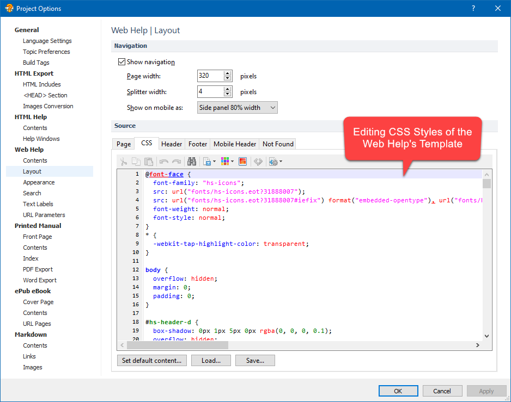Click the Redo arrow icon
This screenshot has width=511, height=402.
(x=177, y=162)
